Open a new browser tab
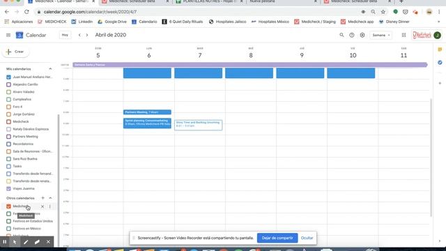Screen dimensions: 446x251 (401, 1)
